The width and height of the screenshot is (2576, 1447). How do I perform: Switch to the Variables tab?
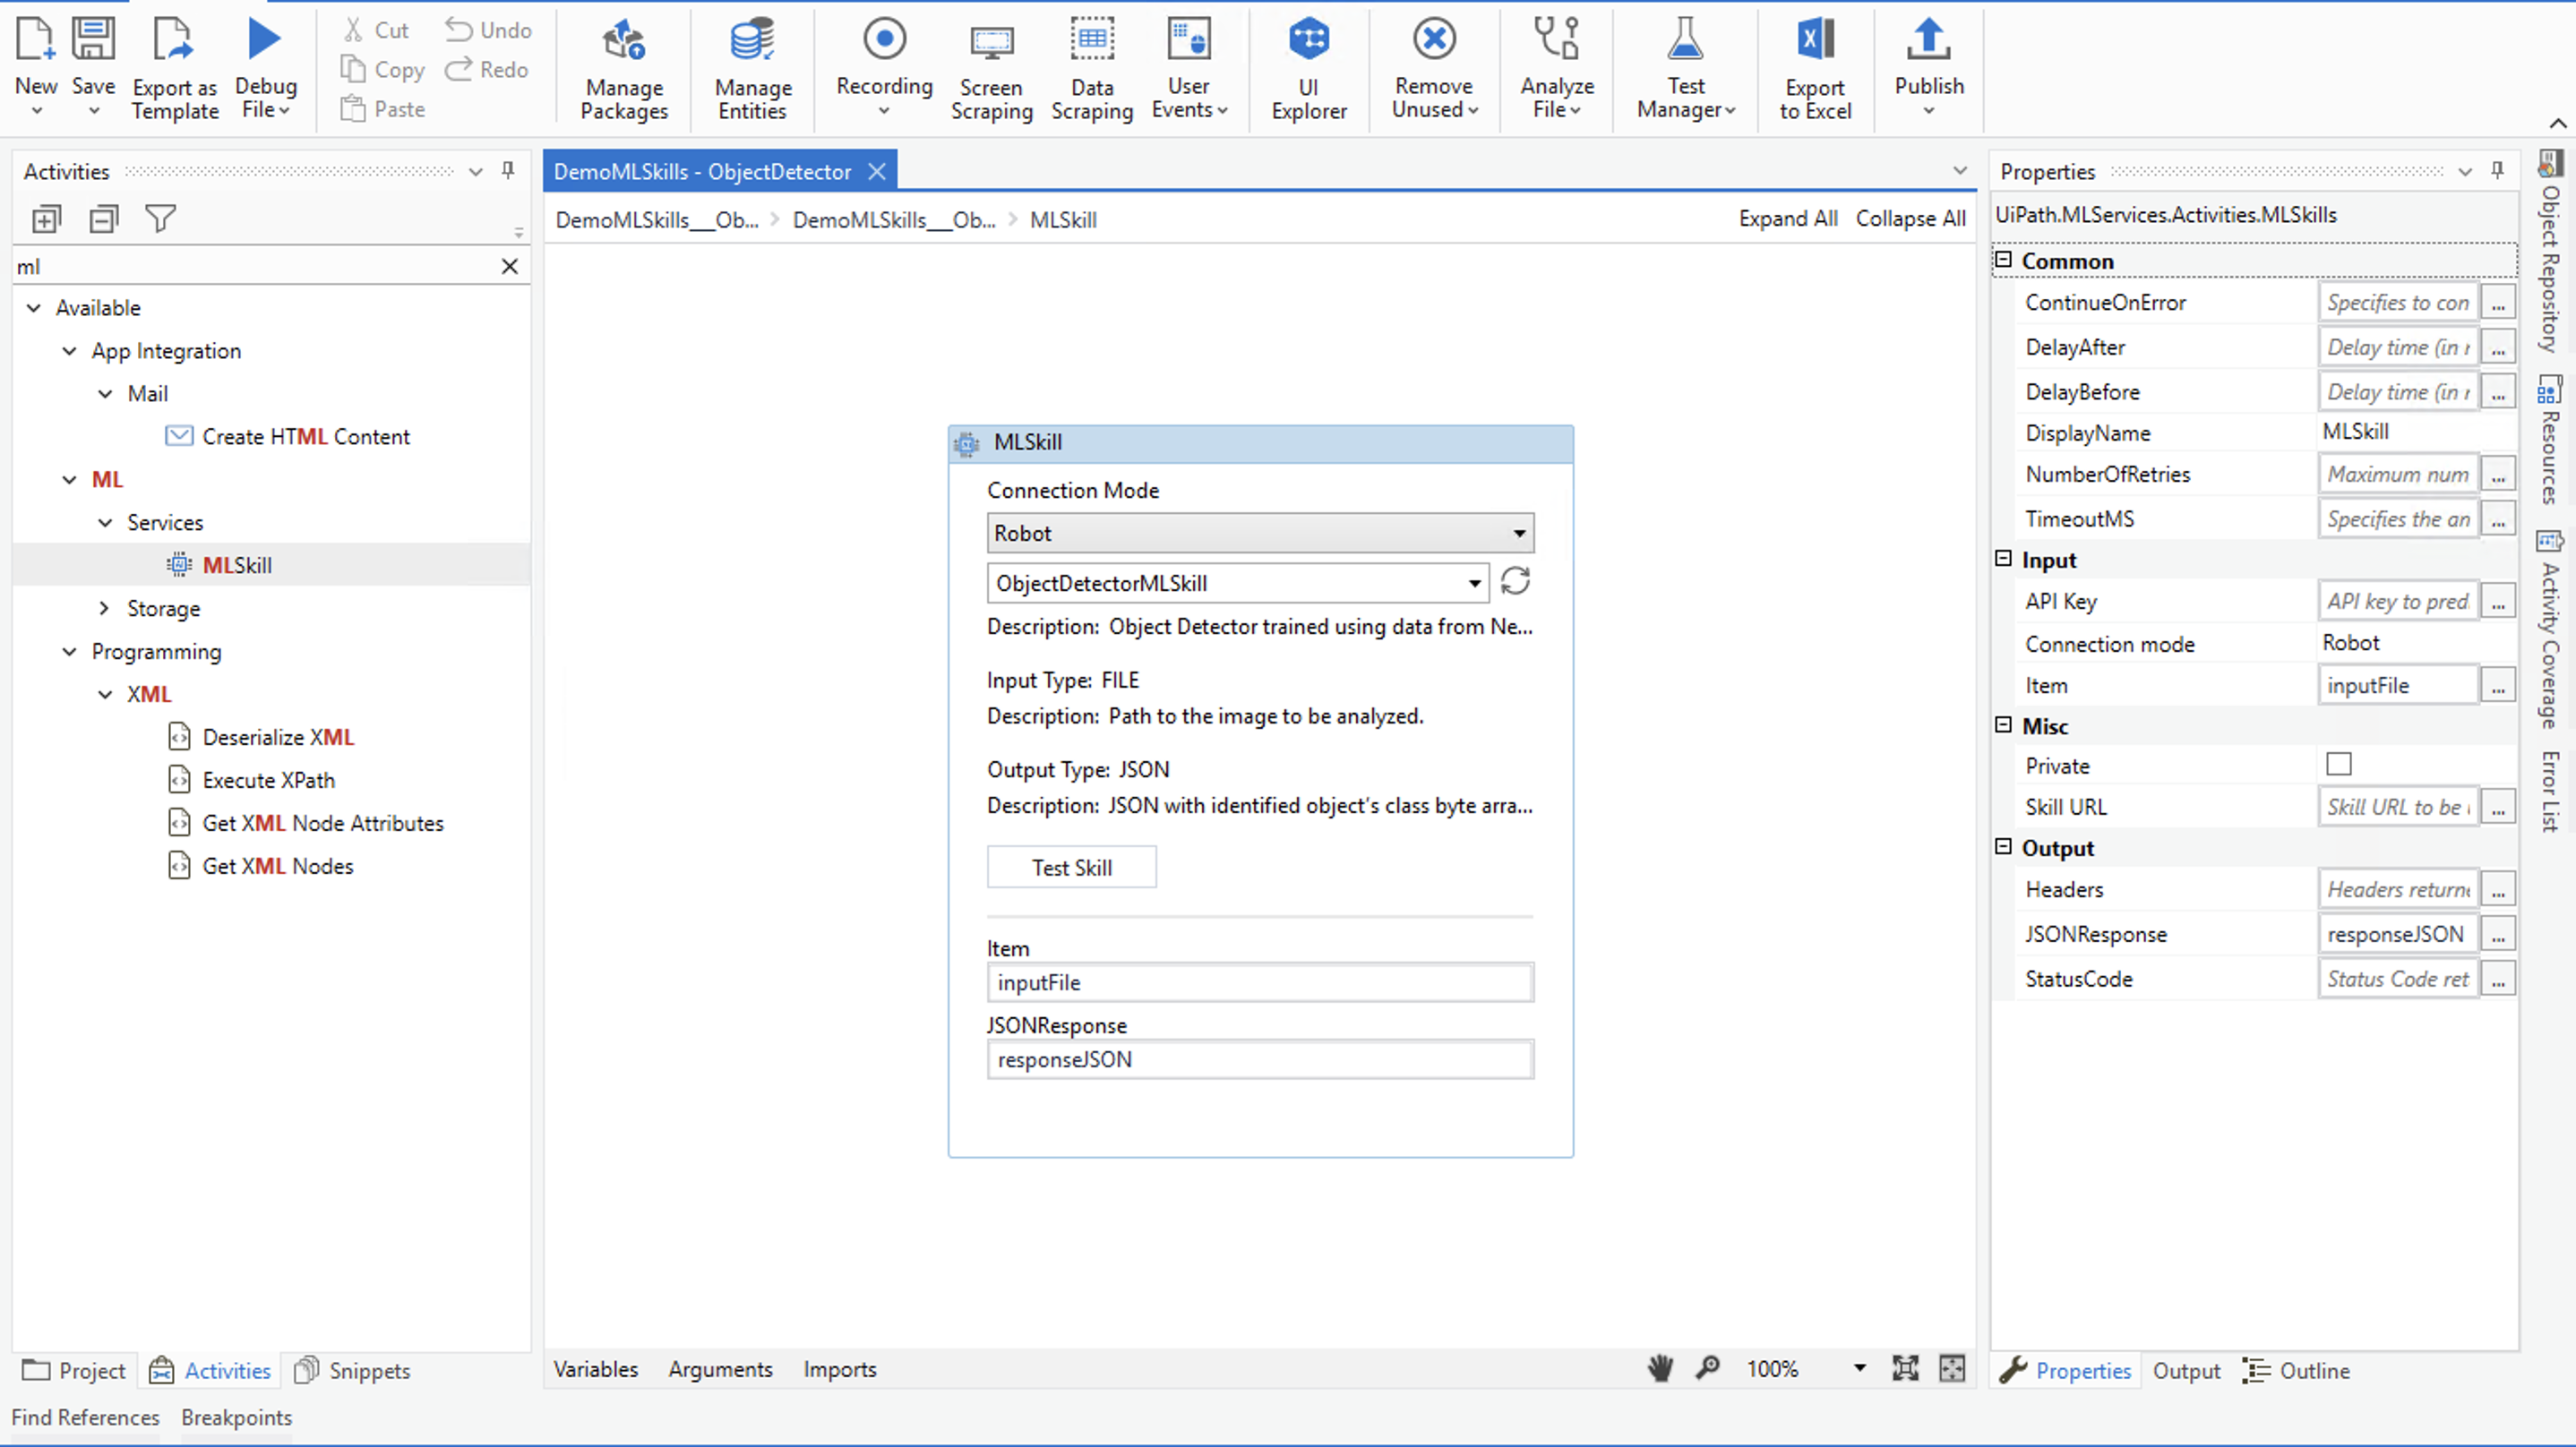click(x=595, y=1367)
